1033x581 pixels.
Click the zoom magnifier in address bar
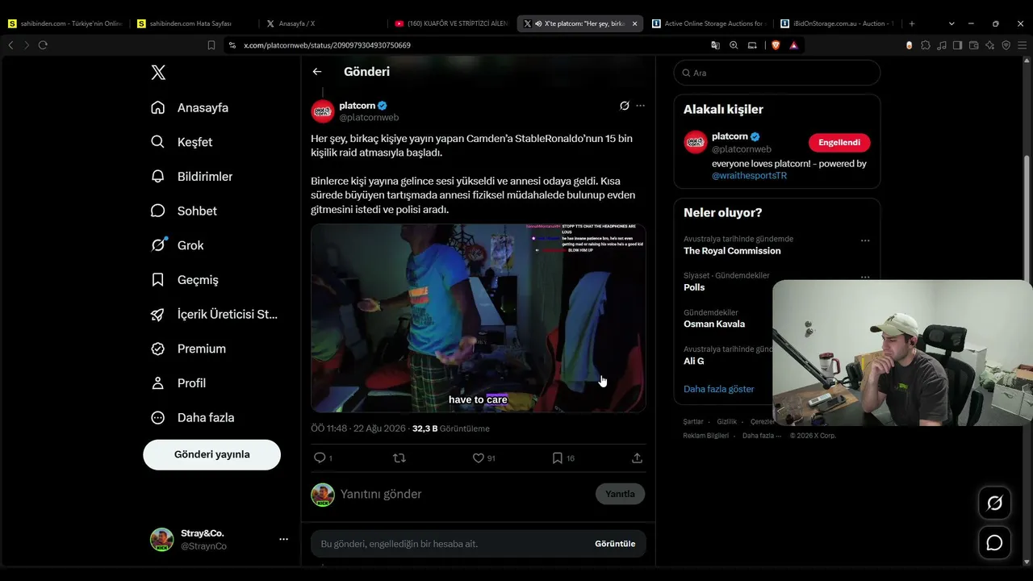pyautogui.click(x=734, y=45)
